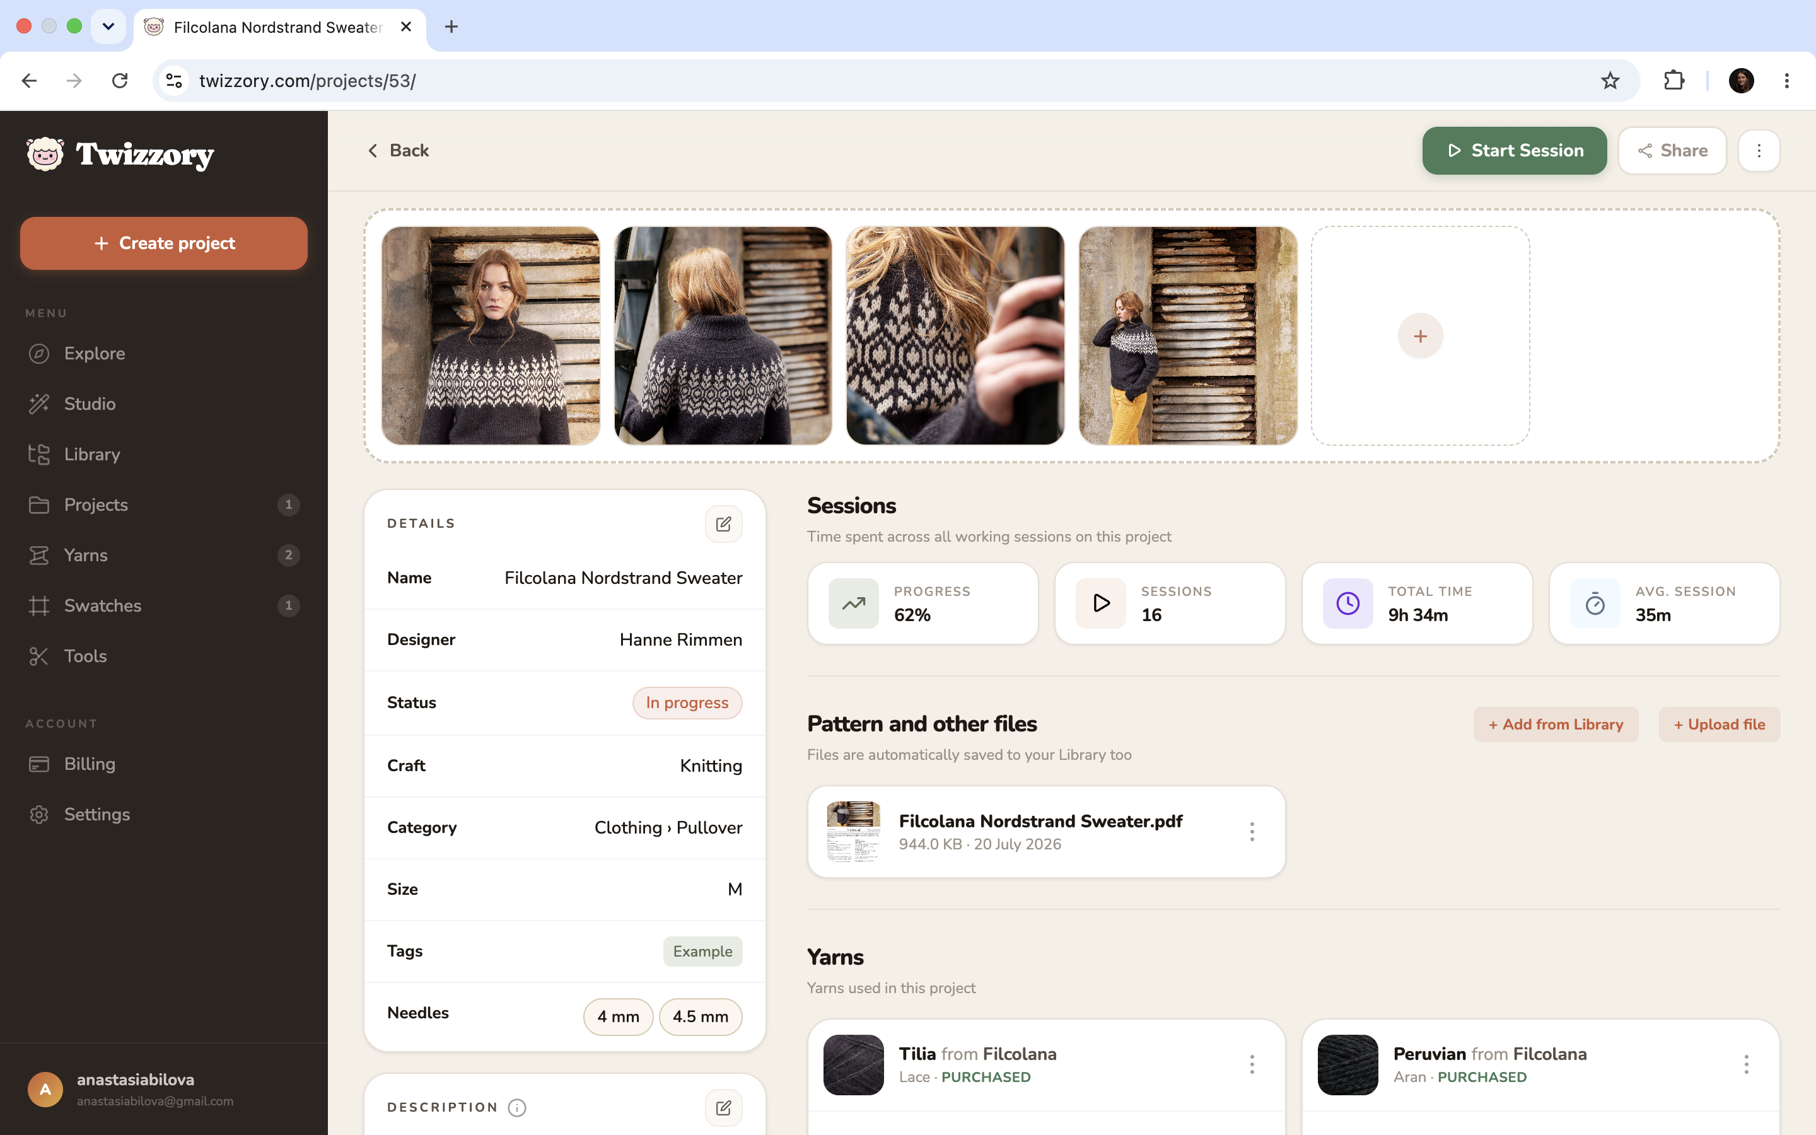Add a pattern from Library
This screenshot has width=1816, height=1135.
(1556, 725)
